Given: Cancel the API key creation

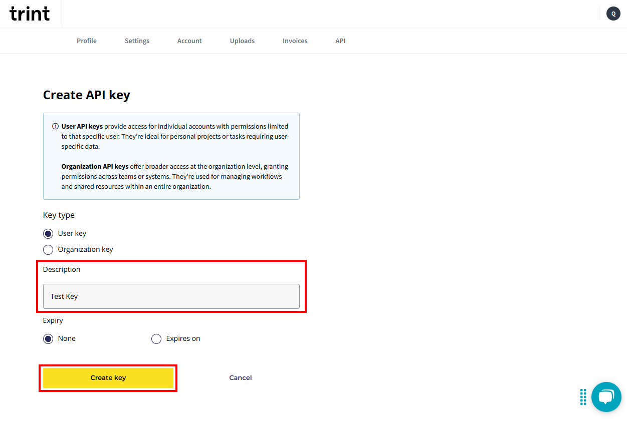Looking at the screenshot, I should (x=241, y=378).
